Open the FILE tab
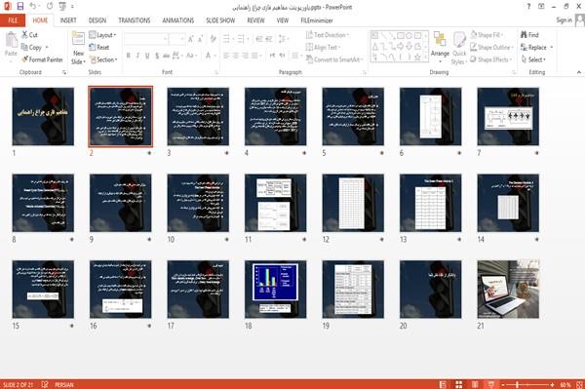Viewport: 585px width, 389px height. (13, 20)
